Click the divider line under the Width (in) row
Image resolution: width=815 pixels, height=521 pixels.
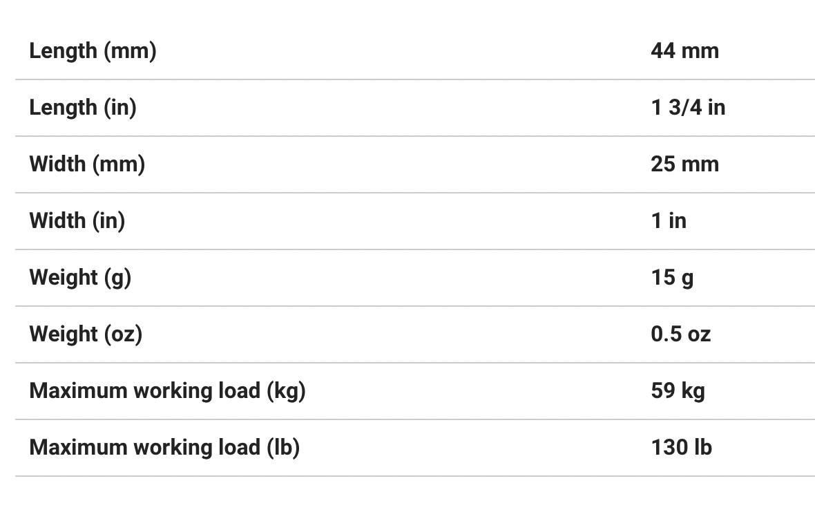coord(414,249)
